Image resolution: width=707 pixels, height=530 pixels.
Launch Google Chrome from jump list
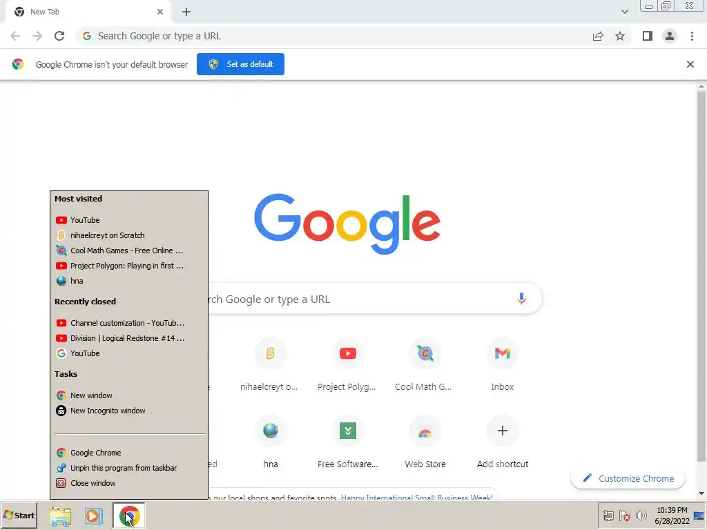click(x=129, y=453)
